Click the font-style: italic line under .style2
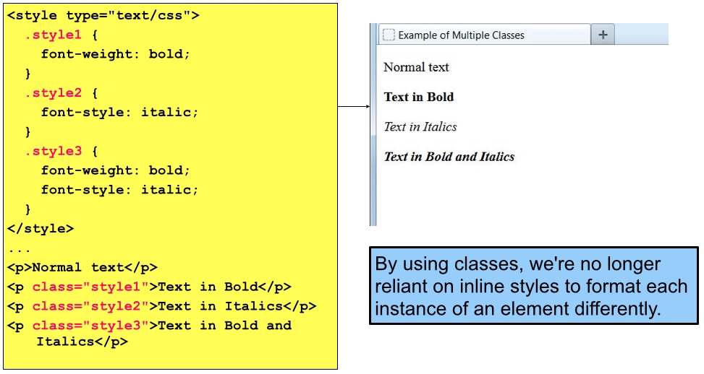Image resolution: width=704 pixels, height=374 pixels. click(119, 113)
